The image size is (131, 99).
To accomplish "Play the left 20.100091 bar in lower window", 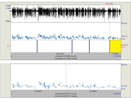I will click(38, 91).
